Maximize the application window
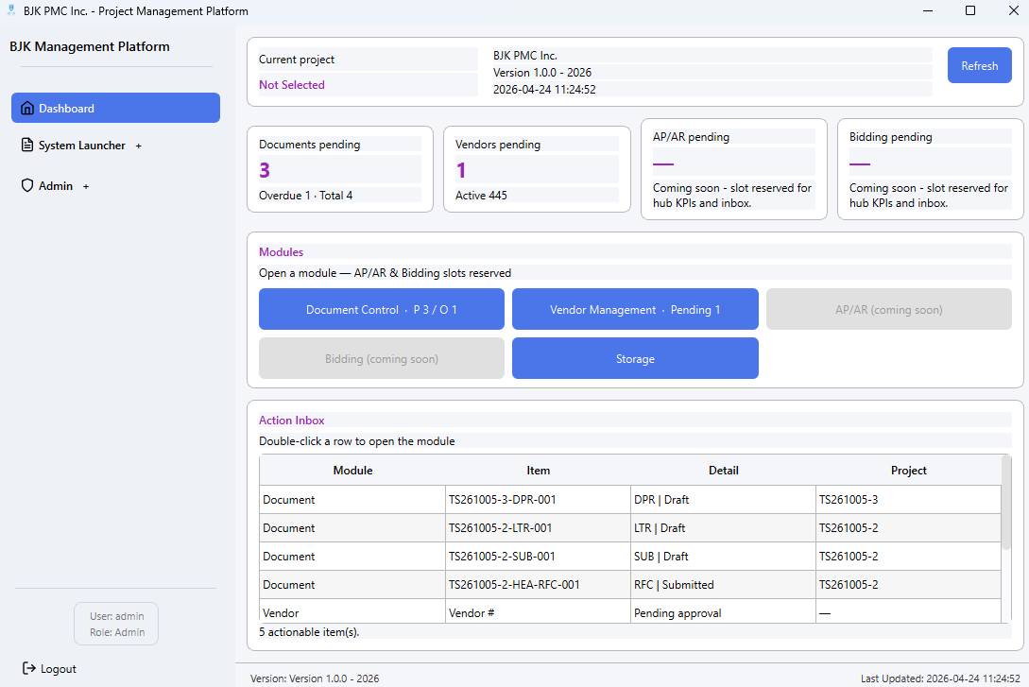 pos(969,10)
